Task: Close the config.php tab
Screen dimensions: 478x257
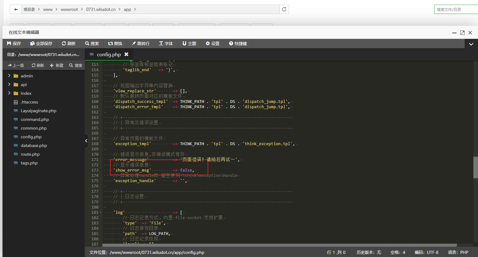Action: (x=126, y=54)
